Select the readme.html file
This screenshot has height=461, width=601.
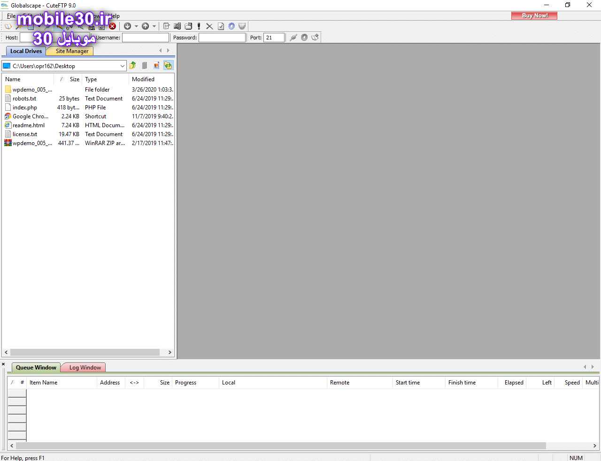pos(29,125)
